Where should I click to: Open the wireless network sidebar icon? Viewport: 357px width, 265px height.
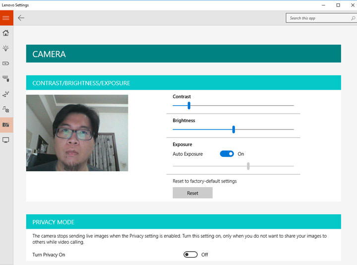pyautogui.click(x=6, y=94)
